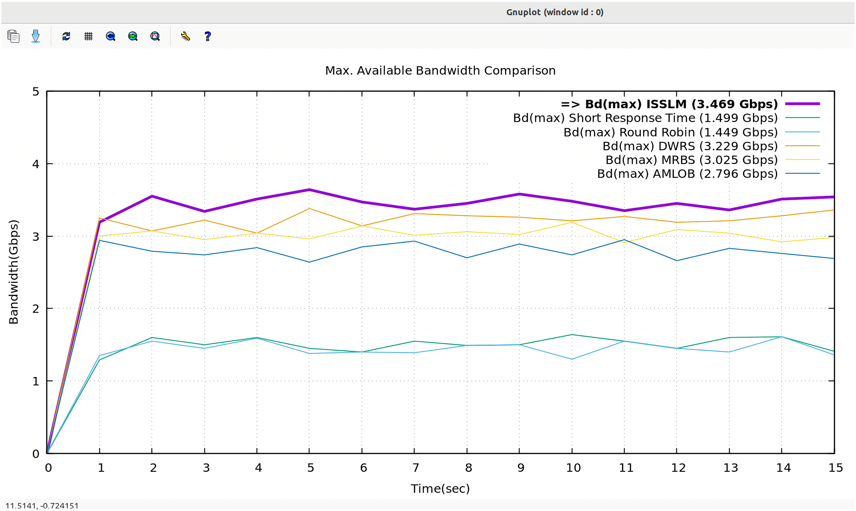Viewport: 856px width, 511px height.
Task: Click the Time(sec) x-axis label
Action: pos(440,489)
